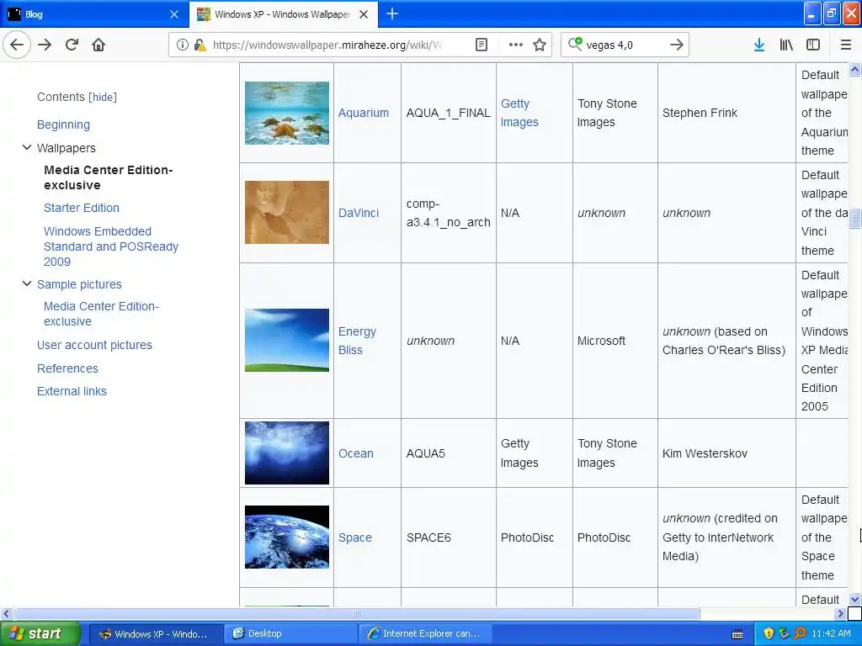
Task: Switch to Desktop taskbar window
Action: tap(290, 634)
